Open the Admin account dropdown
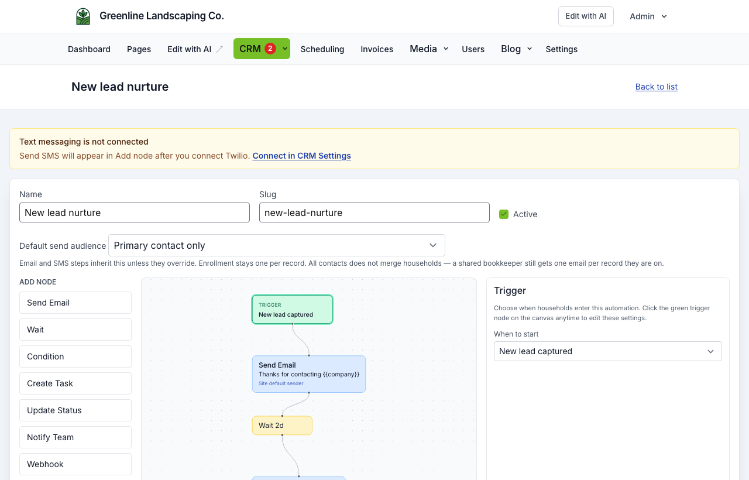The height and width of the screenshot is (480, 749). click(648, 16)
